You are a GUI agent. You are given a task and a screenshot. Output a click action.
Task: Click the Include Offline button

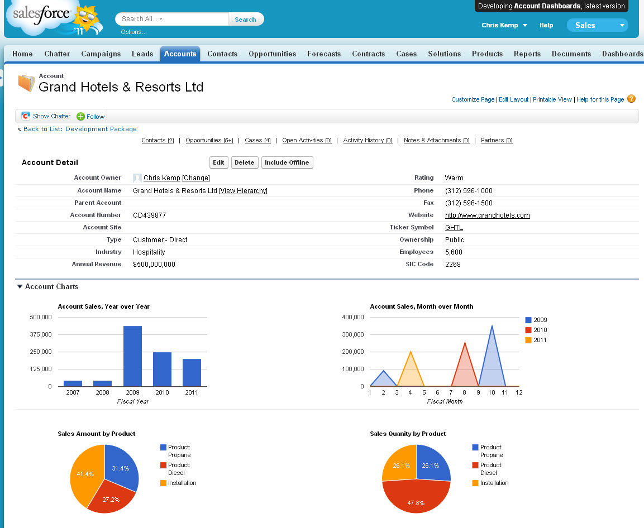pyautogui.click(x=287, y=162)
